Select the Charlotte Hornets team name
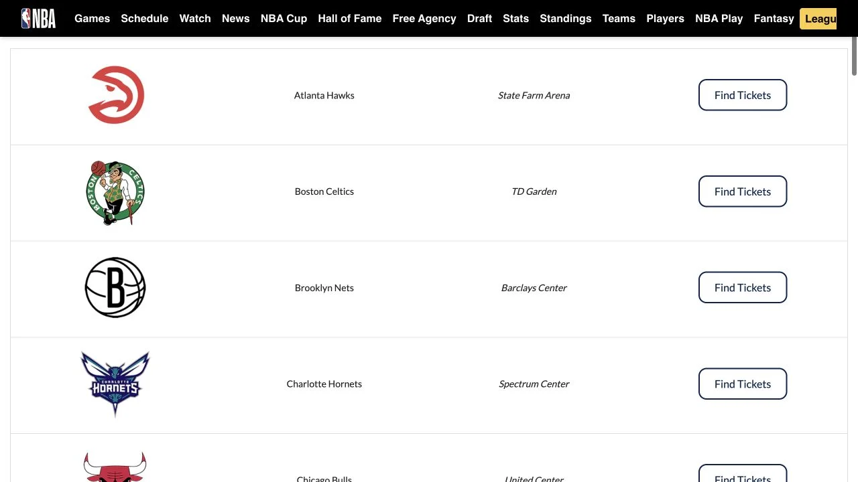 coord(324,384)
